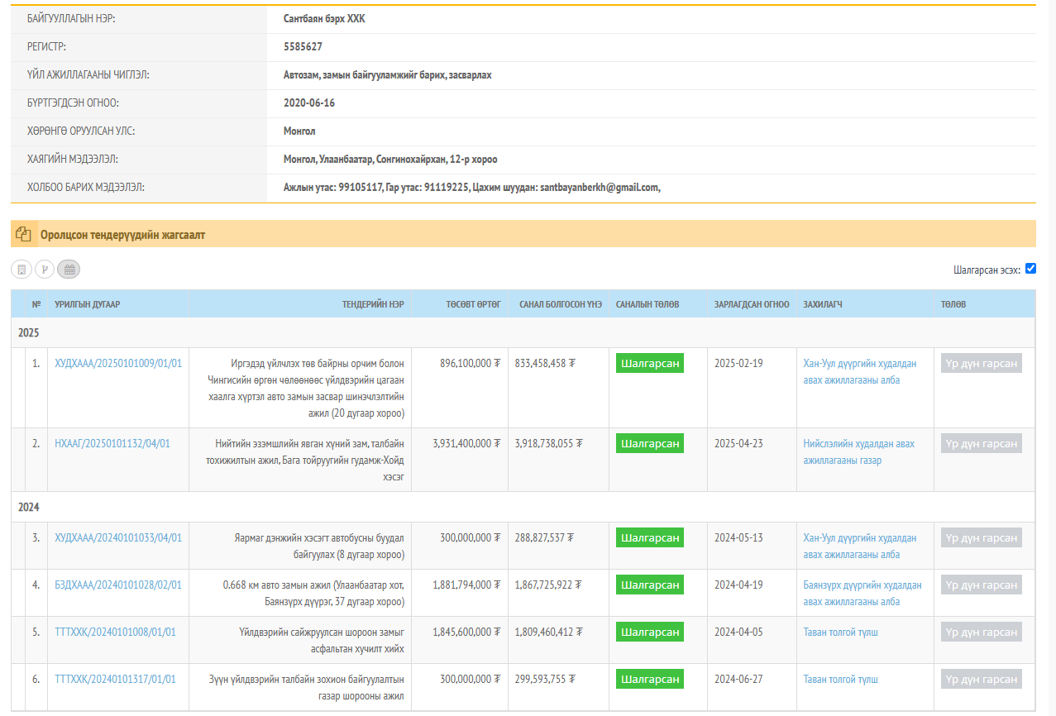The image size is (1056, 716).
Task: Open tender БЗДХААА/20240101028/02/01 link
Action: [118, 585]
